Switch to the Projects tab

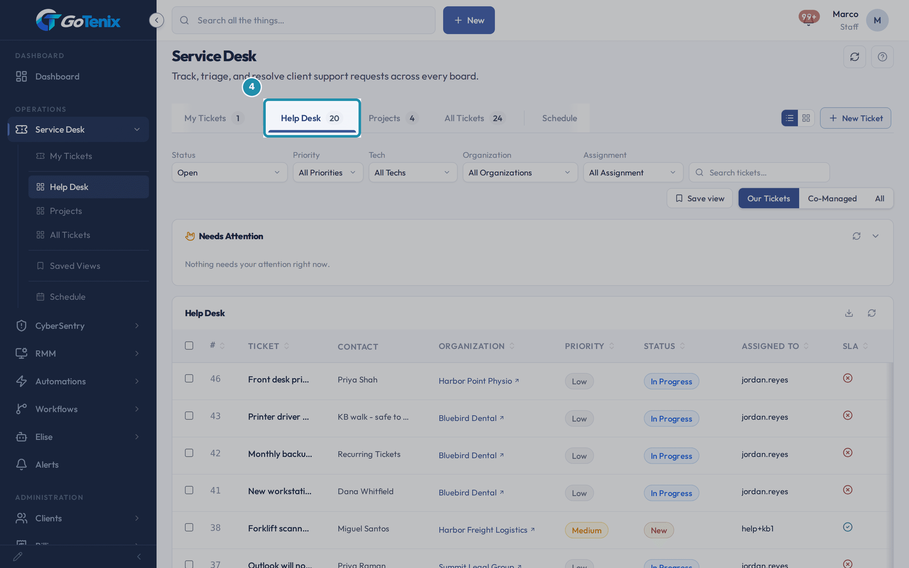tap(393, 118)
